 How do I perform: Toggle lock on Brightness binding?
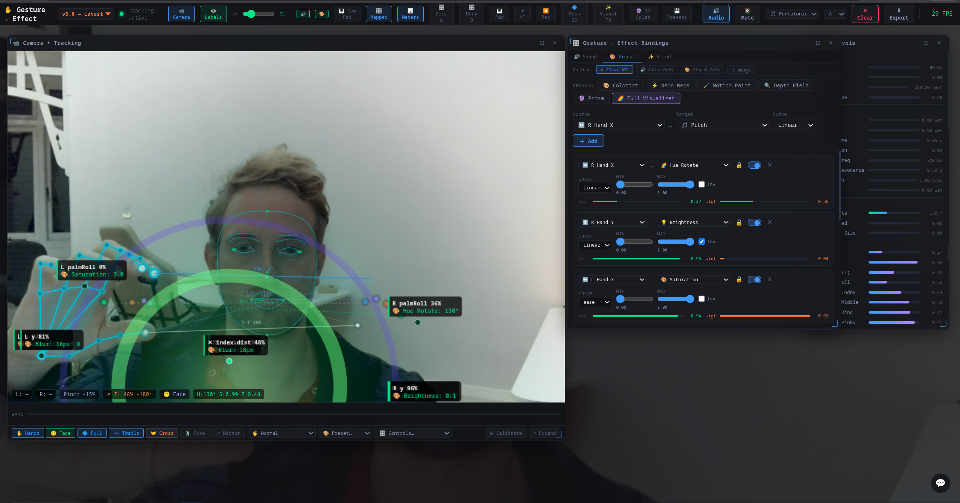click(739, 223)
